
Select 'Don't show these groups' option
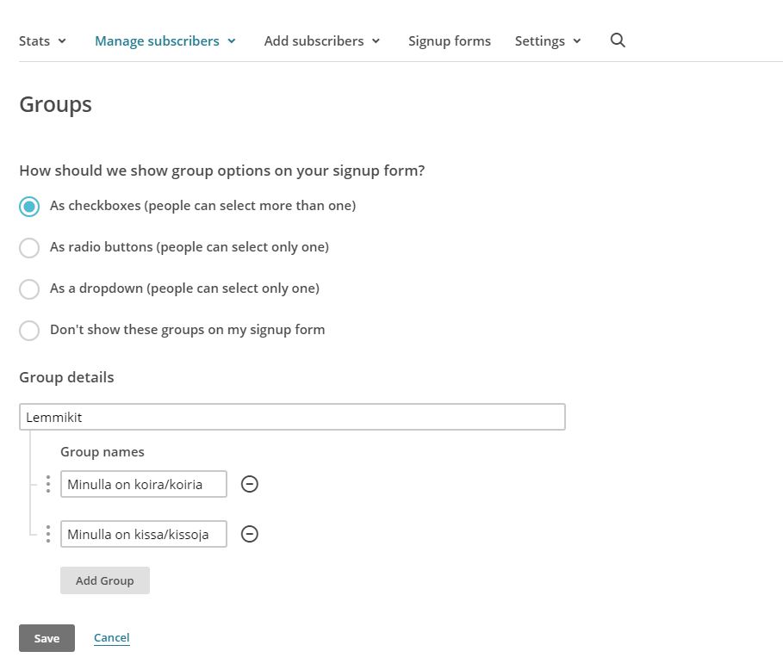[x=29, y=331]
